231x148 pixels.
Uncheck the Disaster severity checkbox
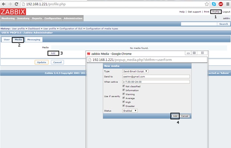[123, 106]
